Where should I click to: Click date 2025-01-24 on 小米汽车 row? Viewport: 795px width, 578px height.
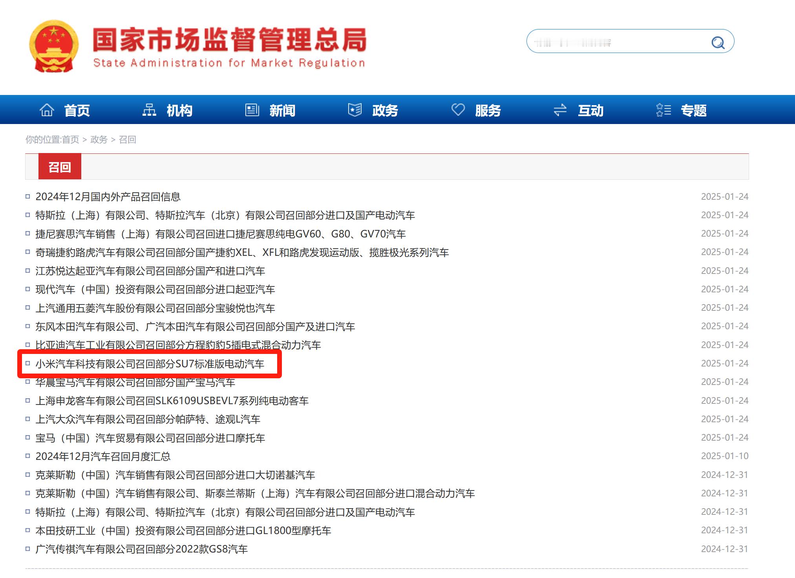pos(725,363)
